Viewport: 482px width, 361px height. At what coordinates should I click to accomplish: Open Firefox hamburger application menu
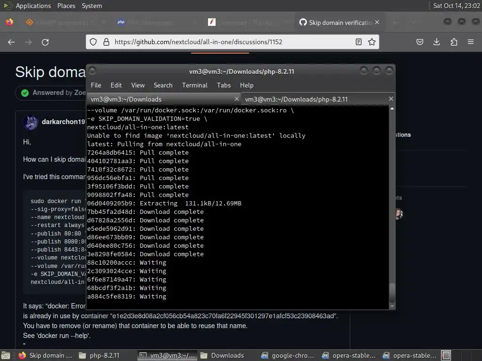471,42
